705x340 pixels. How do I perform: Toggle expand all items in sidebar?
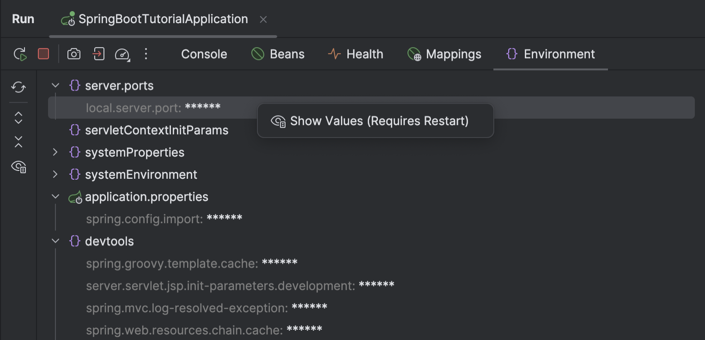click(x=18, y=118)
